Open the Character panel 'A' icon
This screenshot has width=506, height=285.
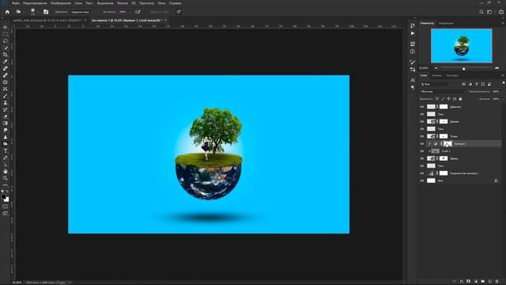413,80
